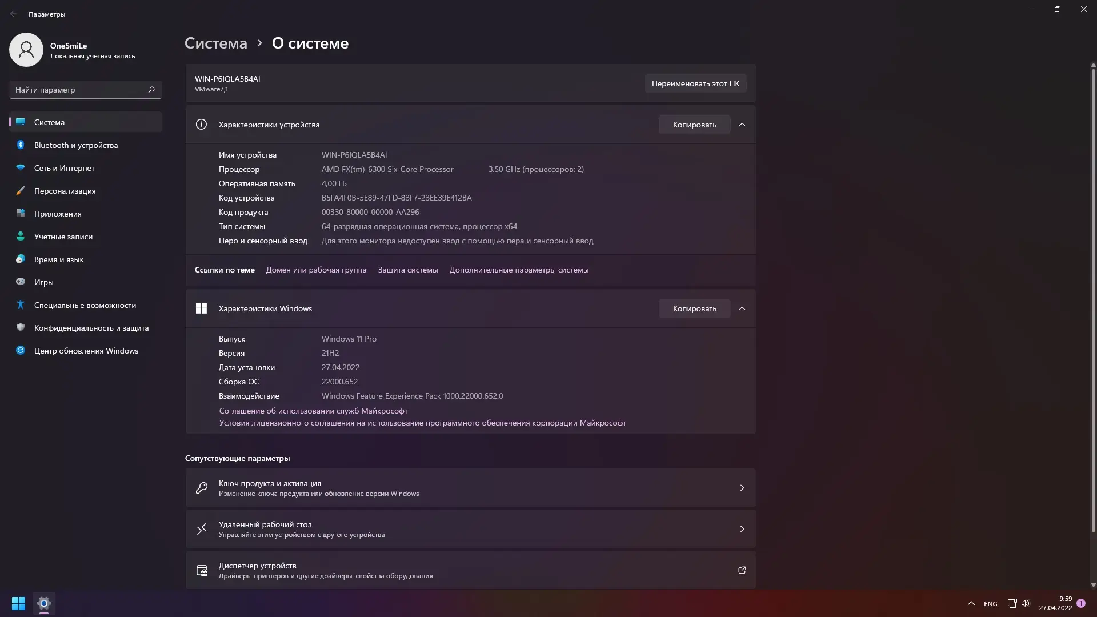Select the Personalization brush icon
1097x617 pixels.
coord(21,191)
